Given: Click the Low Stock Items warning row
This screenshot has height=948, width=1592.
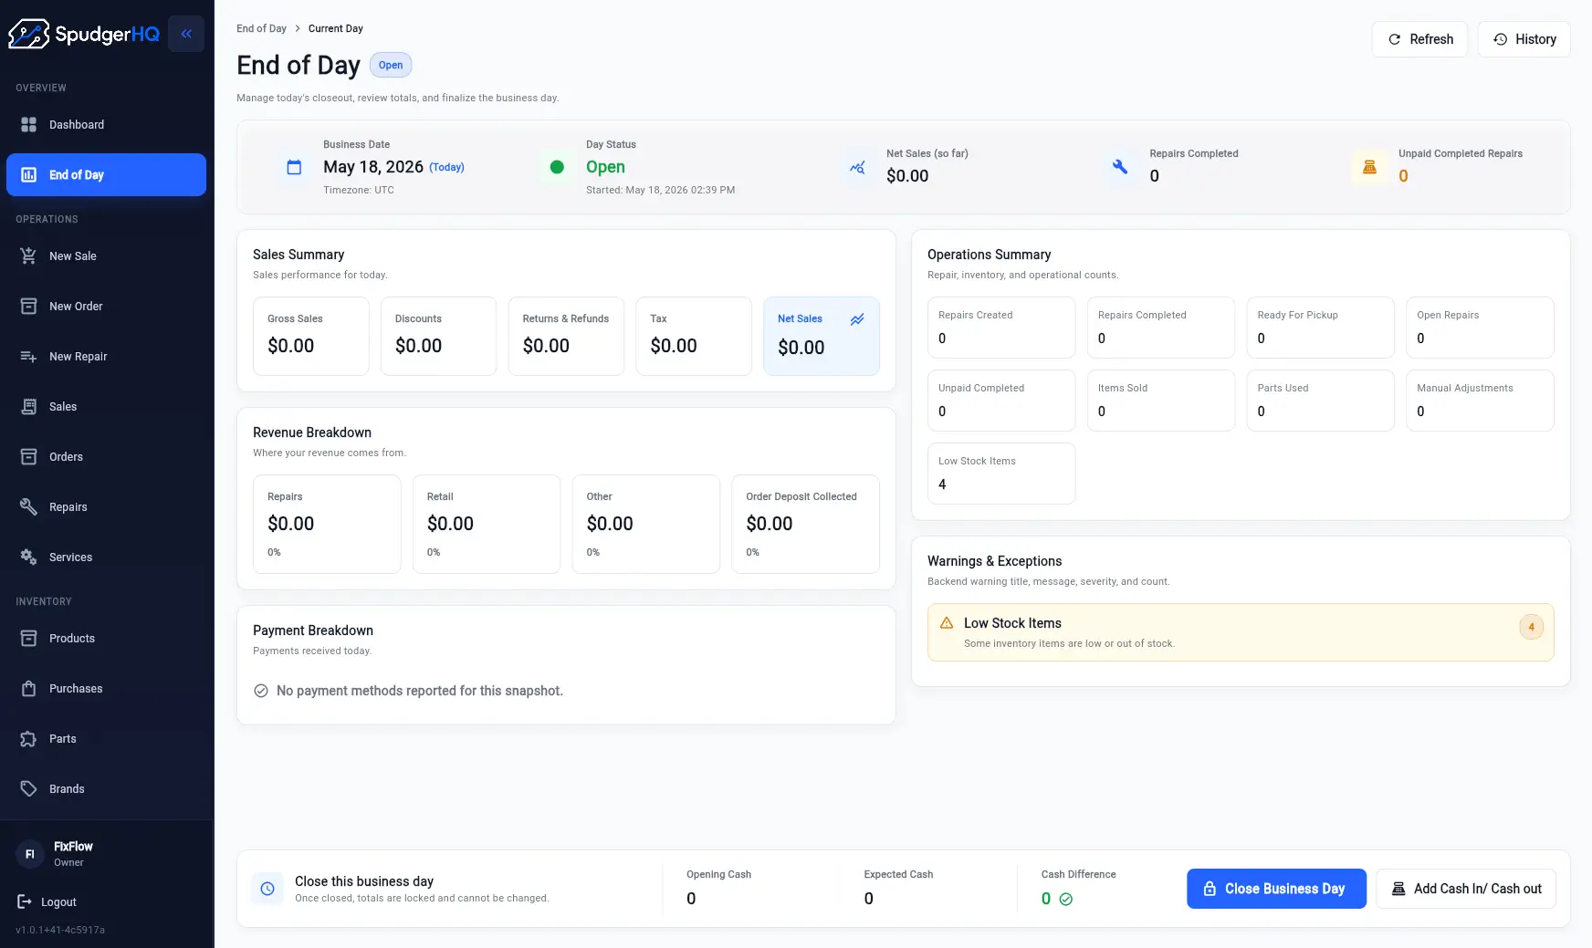Looking at the screenshot, I should point(1241,632).
